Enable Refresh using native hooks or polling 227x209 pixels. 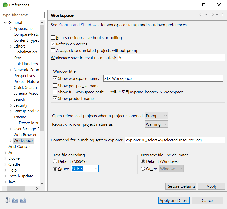pos(53,37)
